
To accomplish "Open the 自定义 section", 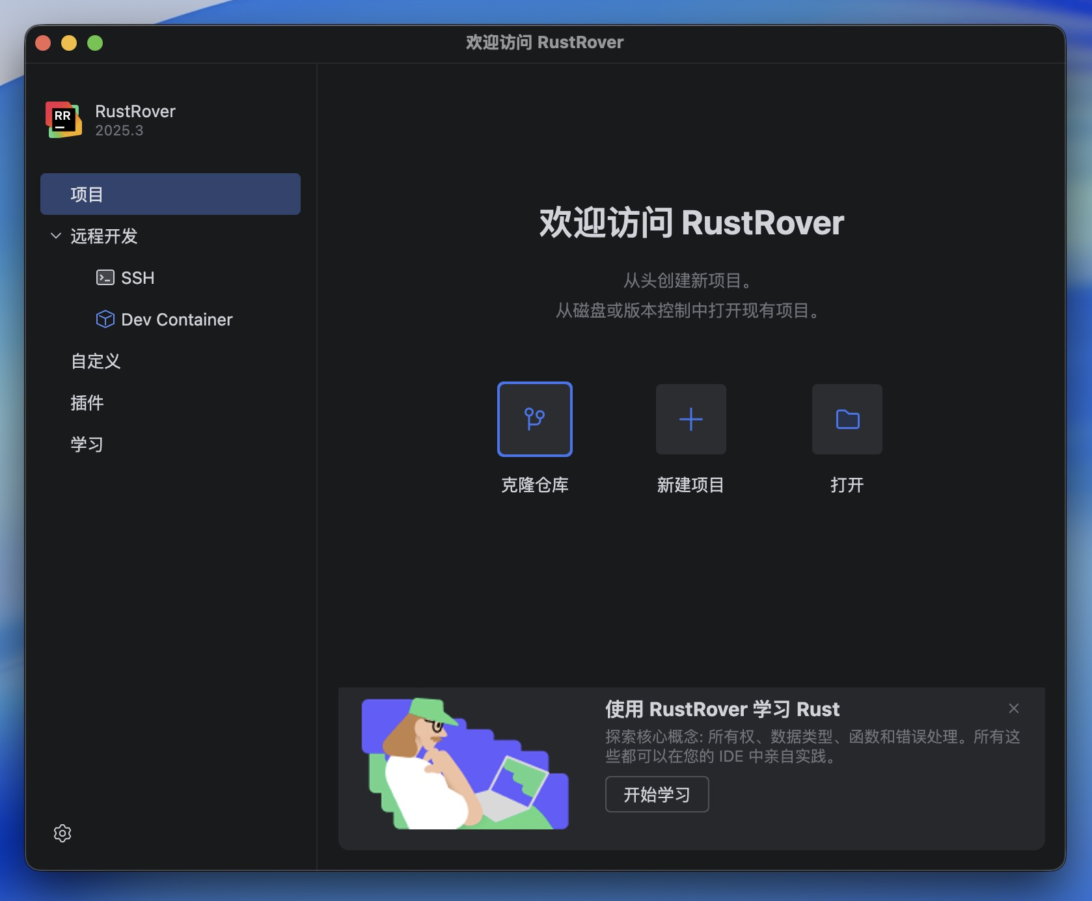I will tap(96, 361).
